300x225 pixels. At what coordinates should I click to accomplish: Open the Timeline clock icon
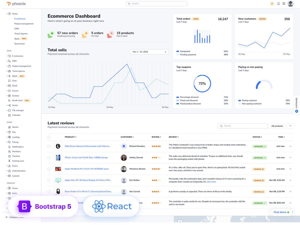coord(9,156)
